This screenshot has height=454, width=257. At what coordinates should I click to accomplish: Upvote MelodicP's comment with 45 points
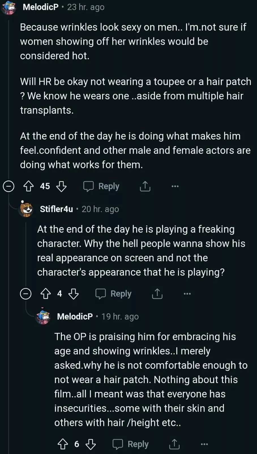pos(28,186)
